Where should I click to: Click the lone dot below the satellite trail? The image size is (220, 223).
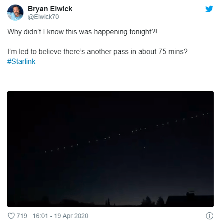pos(144,147)
